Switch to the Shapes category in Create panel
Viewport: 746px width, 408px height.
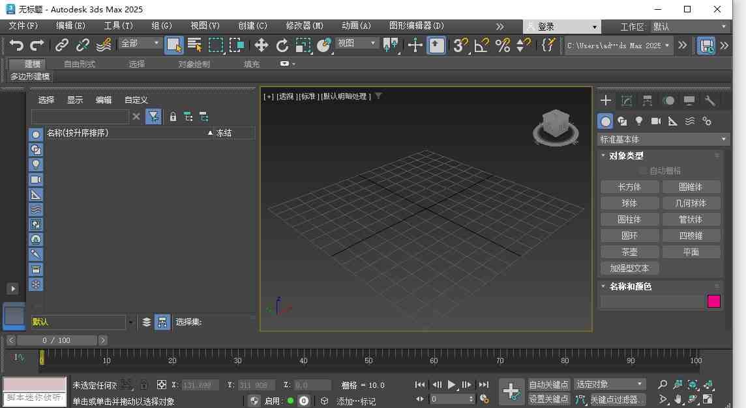click(623, 121)
